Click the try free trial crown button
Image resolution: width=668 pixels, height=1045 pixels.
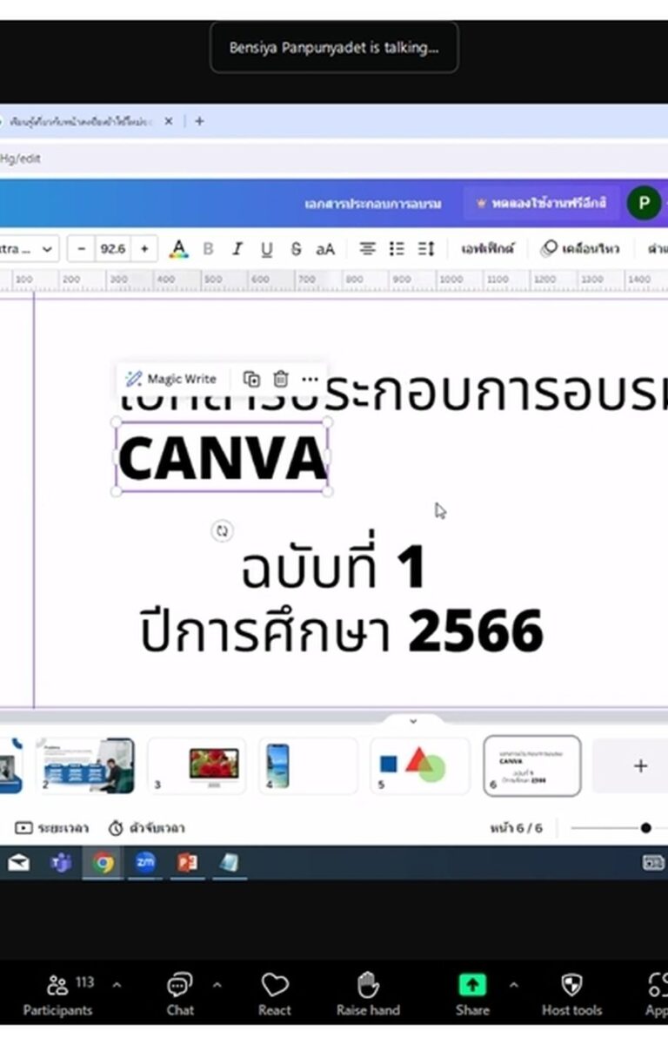(x=541, y=204)
